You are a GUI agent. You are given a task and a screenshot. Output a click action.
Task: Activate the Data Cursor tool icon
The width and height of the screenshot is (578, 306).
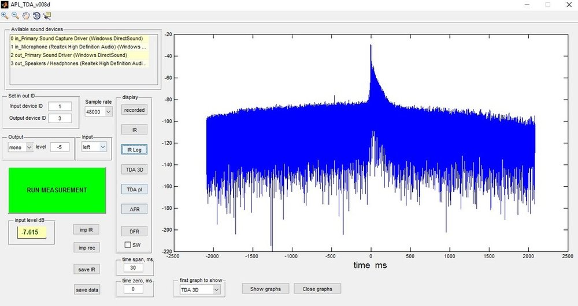tap(47, 16)
